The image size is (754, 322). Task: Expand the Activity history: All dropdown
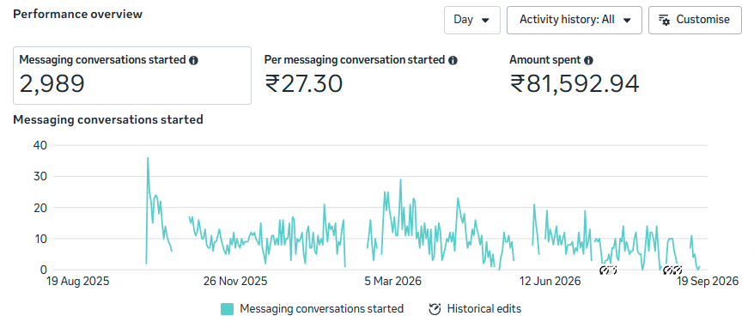[575, 21]
